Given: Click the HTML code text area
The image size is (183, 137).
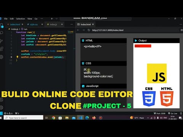Looking at the screenshot, I should 104,52.
